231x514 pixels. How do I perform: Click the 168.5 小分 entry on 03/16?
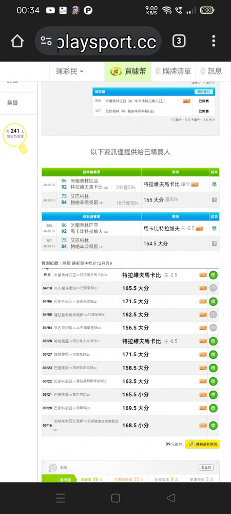pyautogui.click(x=136, y=425)
